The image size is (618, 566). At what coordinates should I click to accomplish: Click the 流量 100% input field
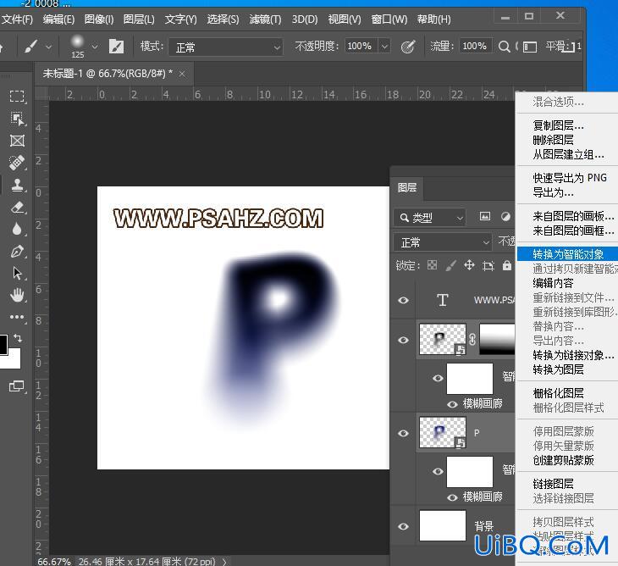475,46
